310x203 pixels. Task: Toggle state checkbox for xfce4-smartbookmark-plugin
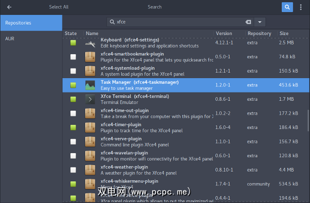73,57
